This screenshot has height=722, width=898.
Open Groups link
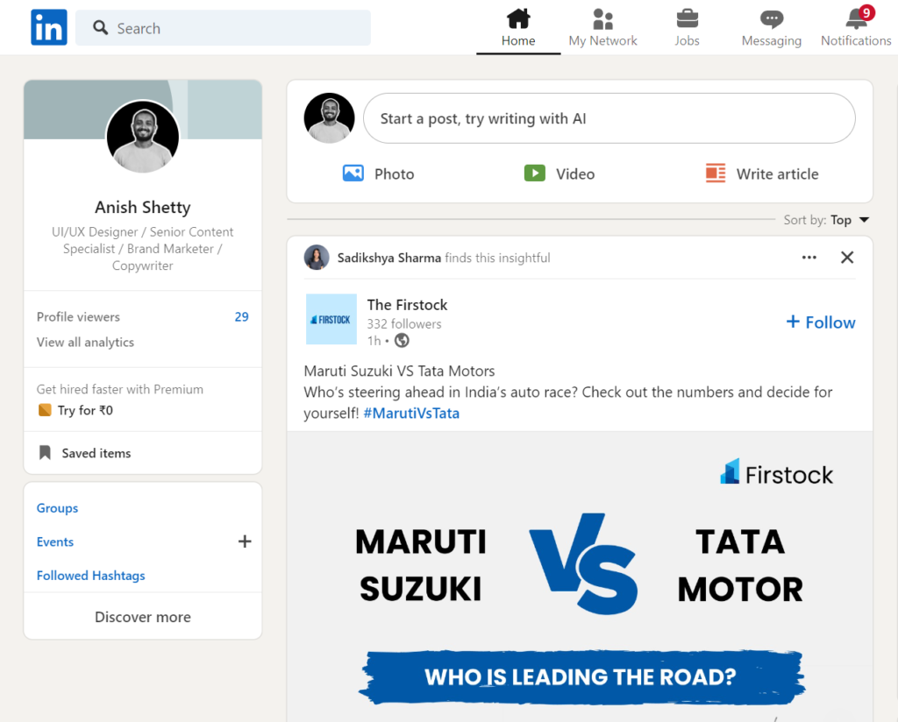57,508
